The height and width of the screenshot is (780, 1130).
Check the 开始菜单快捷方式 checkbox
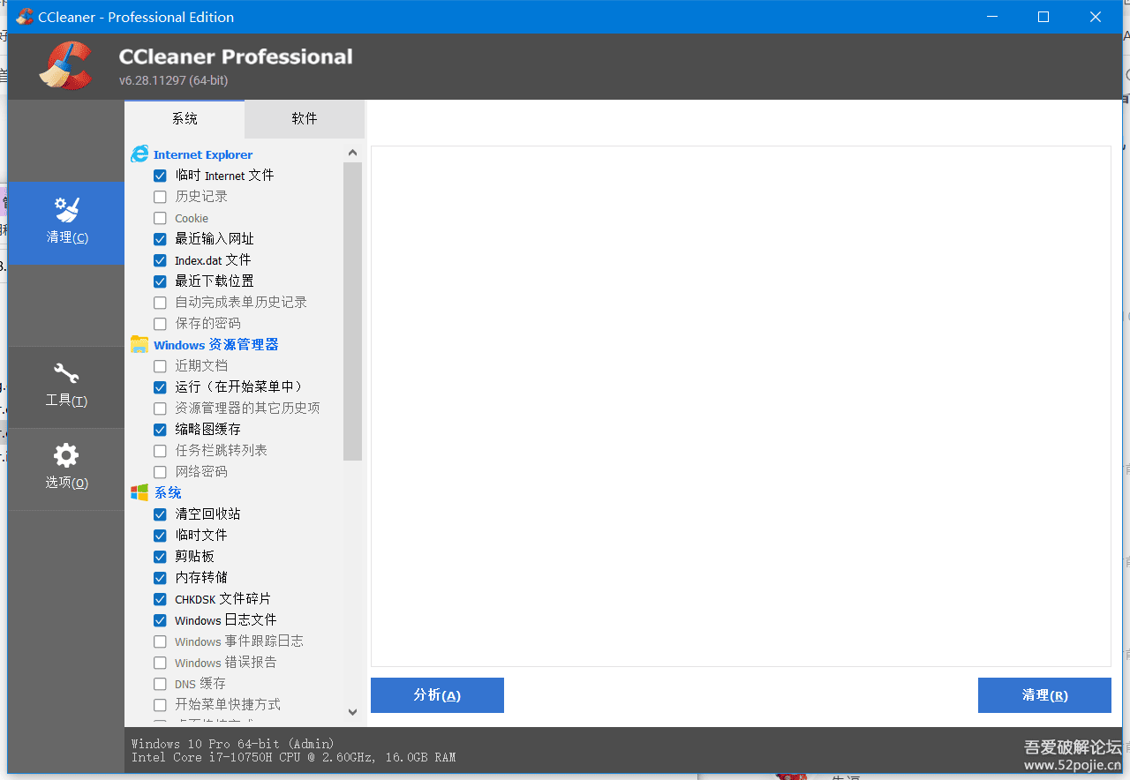click(160, 705)
